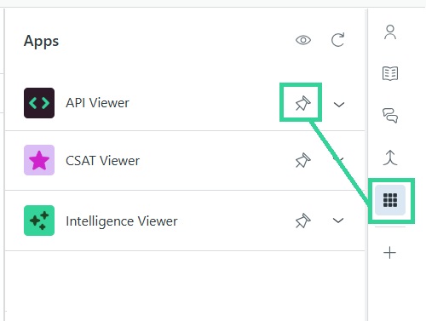Open the API Viewer label
This screenshot has height=321, width=426.
(x=97, y=103)
